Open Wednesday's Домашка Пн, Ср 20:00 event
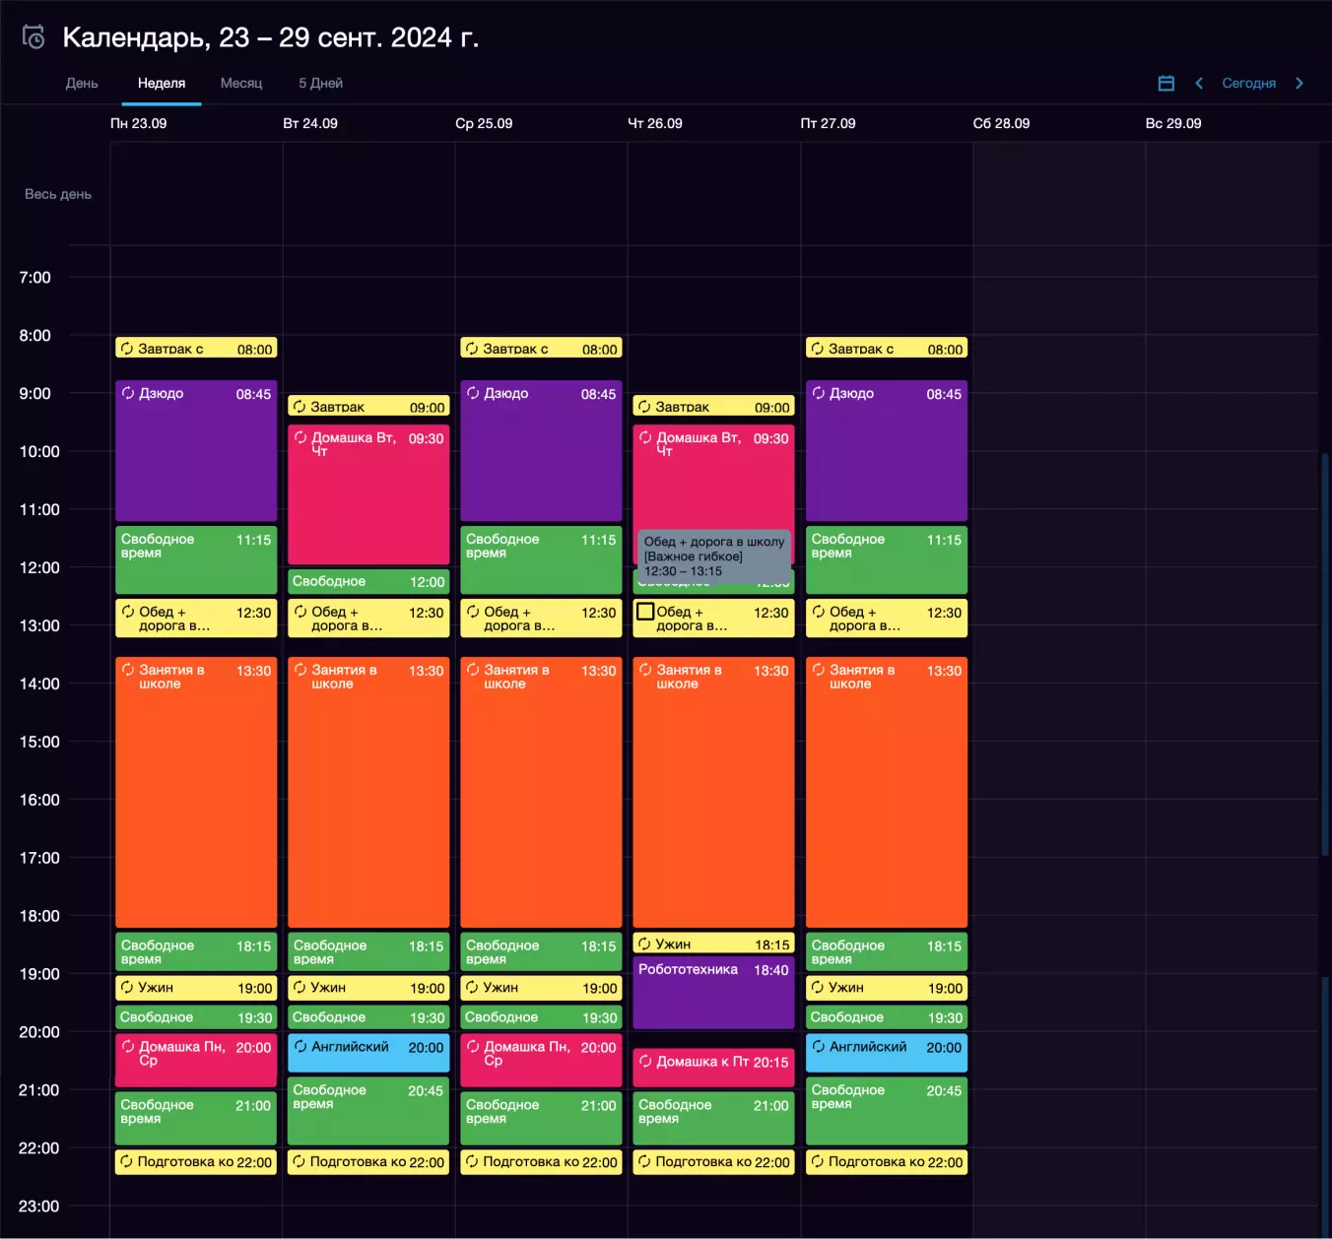Image resolution: width=1332 pixels, height=1239 pixels. click(x=541, y=1060)
